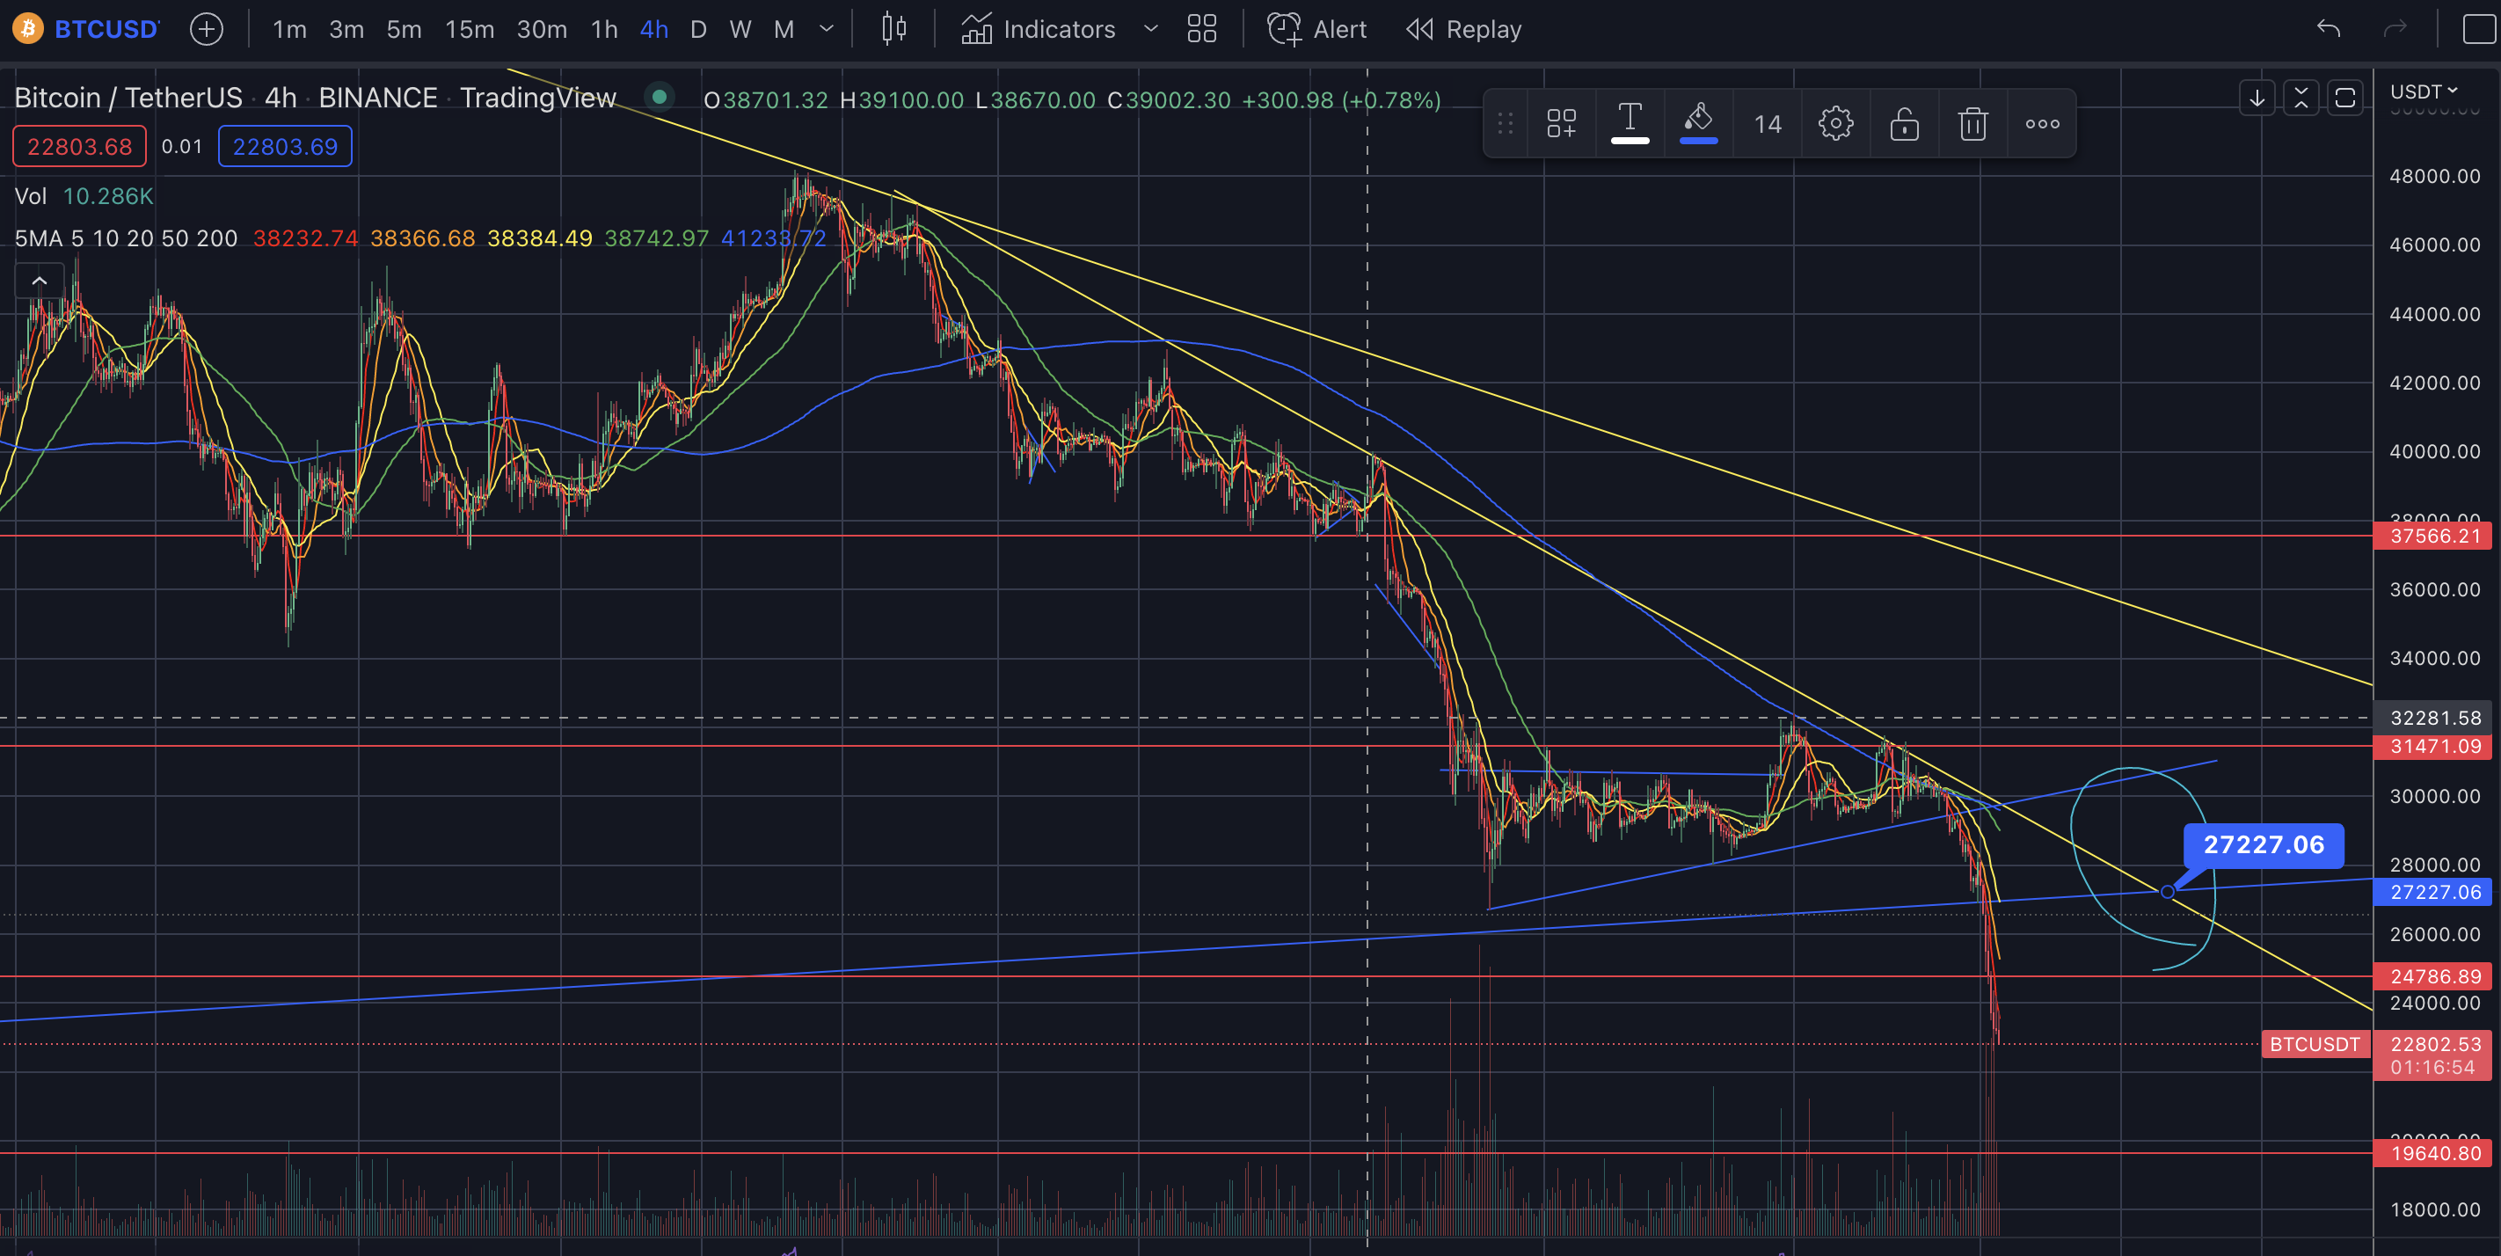
Task: Open drawing settings gear icon
Action: (x=1835, y=123)
